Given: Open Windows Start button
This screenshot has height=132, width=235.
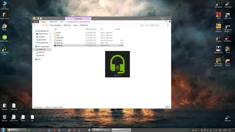Looking at the screenshot, I should (x=3, y=130).
